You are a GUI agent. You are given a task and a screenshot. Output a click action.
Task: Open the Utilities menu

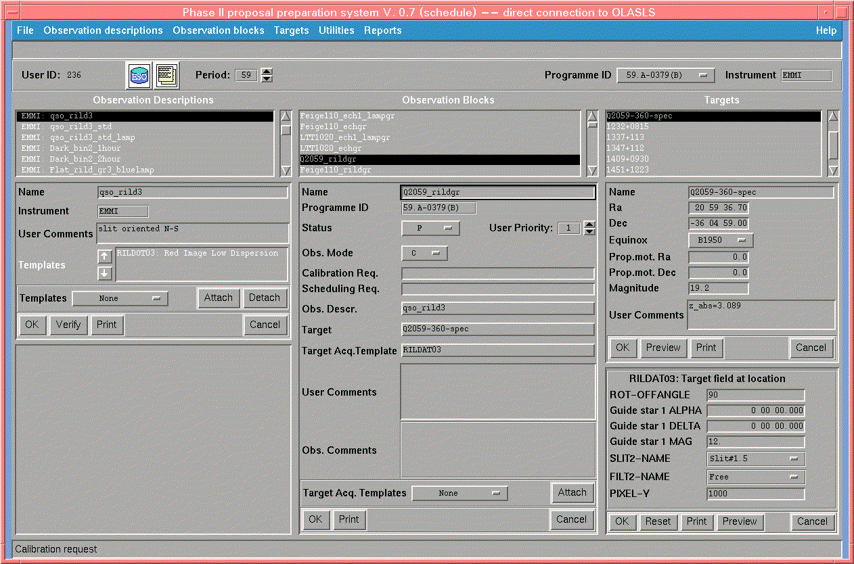(336, 30)
